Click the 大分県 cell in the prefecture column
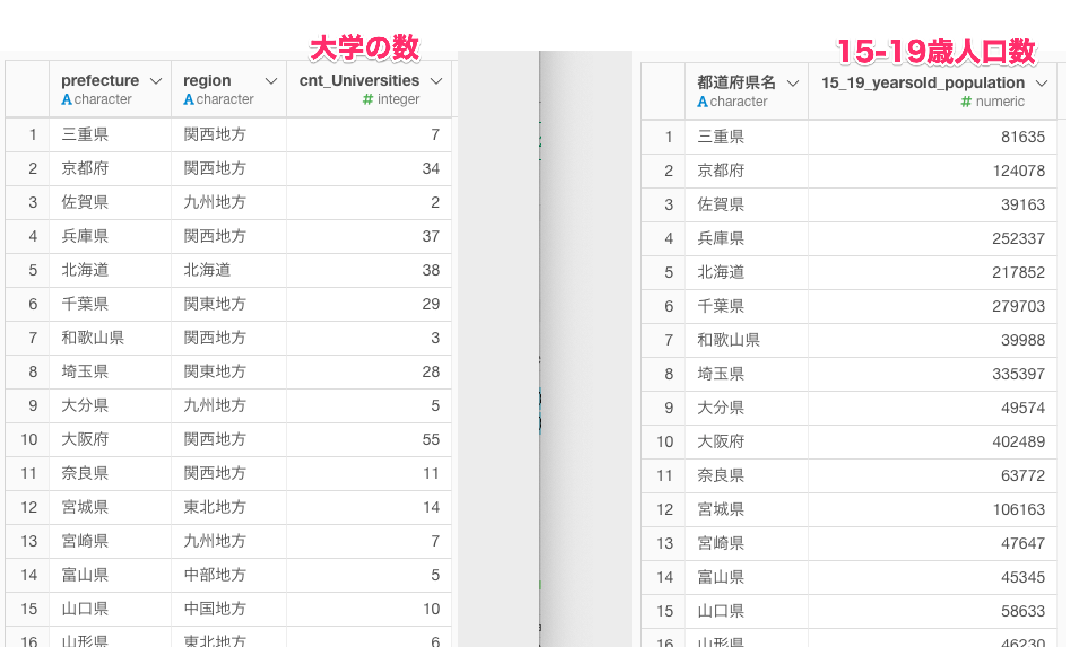The height and width of the screenshot is (647, 1066). click(110, 406)
